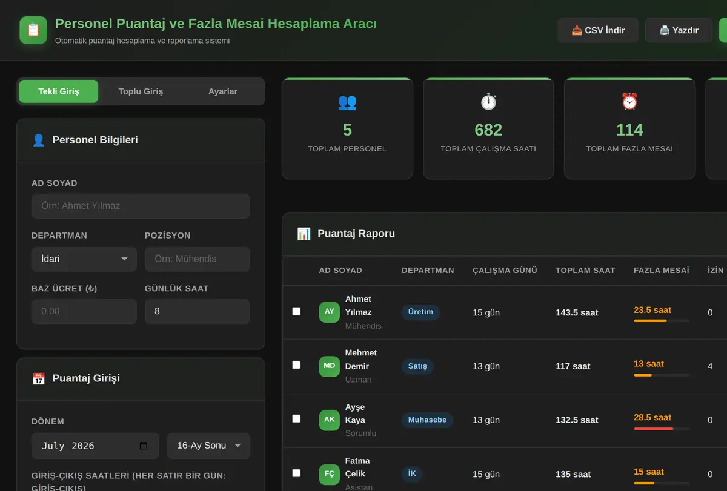
Task: Click the 143.5 saat total cell
Action: coord(577,312)
